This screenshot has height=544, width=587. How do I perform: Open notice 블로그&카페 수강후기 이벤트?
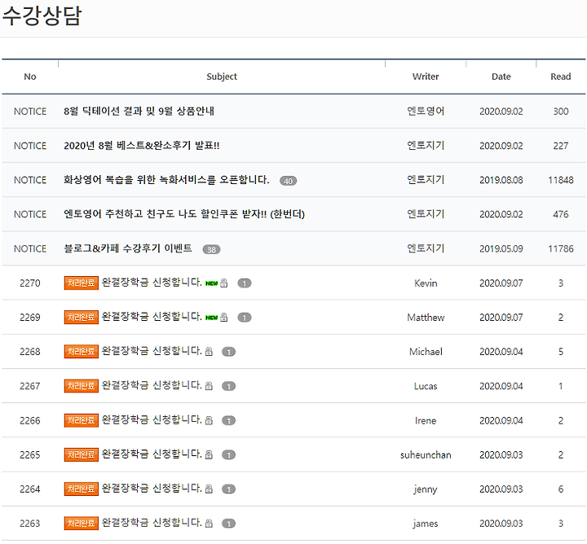128,248
